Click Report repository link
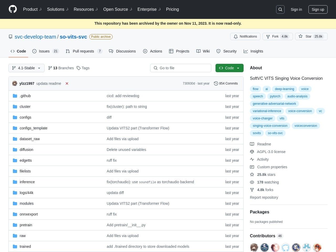Screen dimensions: 336x252 click(264, 197)
